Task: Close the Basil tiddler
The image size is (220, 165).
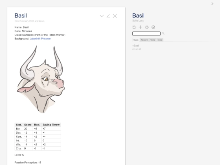Action: (x=115, y=16)
